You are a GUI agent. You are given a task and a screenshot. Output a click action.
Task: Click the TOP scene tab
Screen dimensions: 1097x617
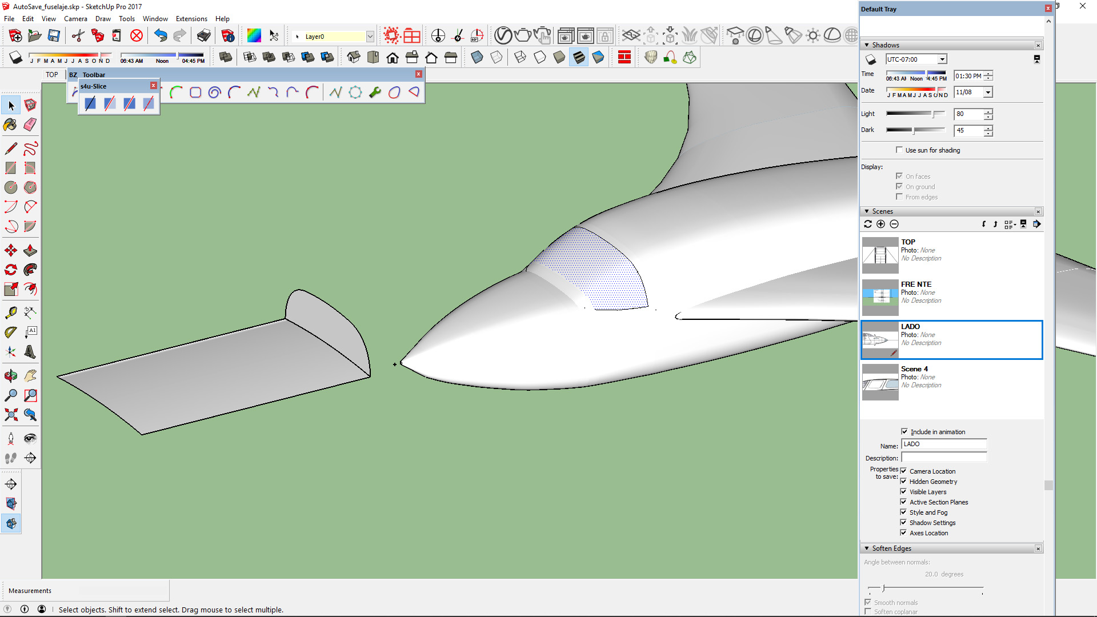pos(52,75)
